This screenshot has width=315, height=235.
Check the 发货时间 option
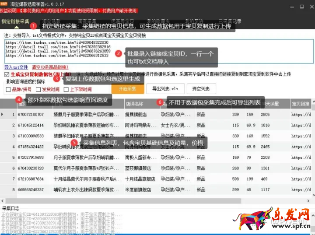coord(38,89)
